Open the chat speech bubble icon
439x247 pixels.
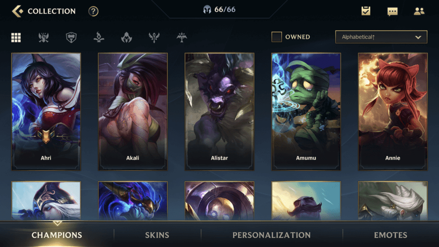pyautogui.click(x=392, y=11)
